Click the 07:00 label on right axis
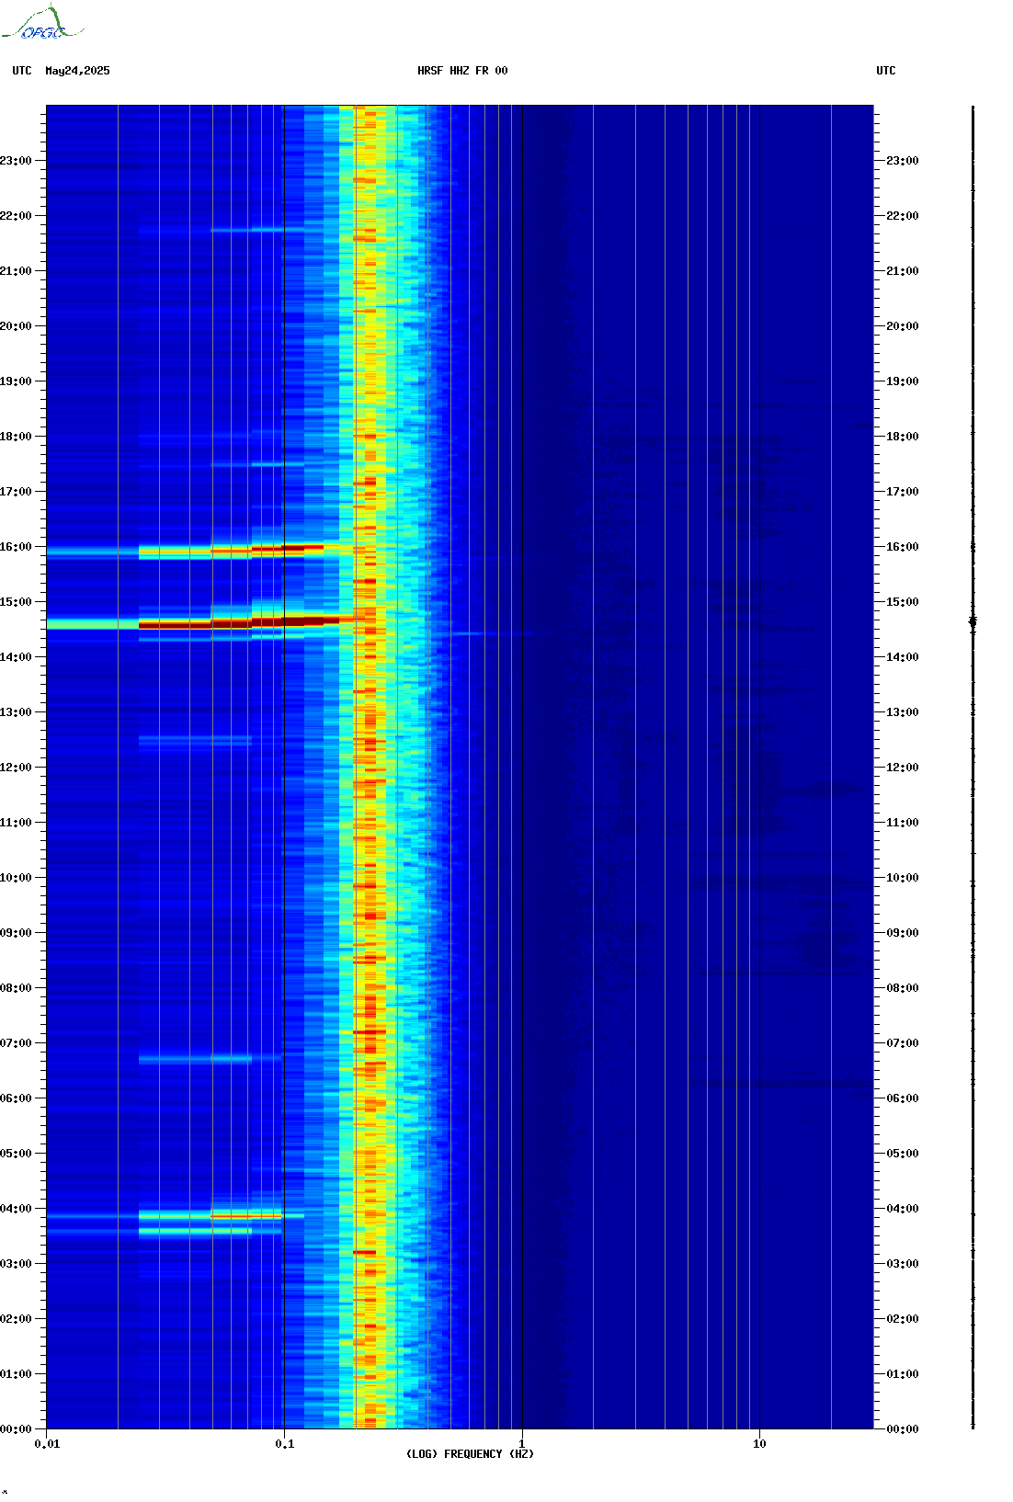The height and width of the screenshot is (1502, 1013). pyautogui.click(x=902, y=1043)
